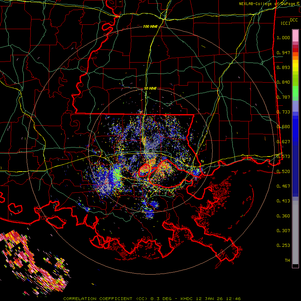Click the 0.360 scale value

pyautogui.click(x=283, y=216)
